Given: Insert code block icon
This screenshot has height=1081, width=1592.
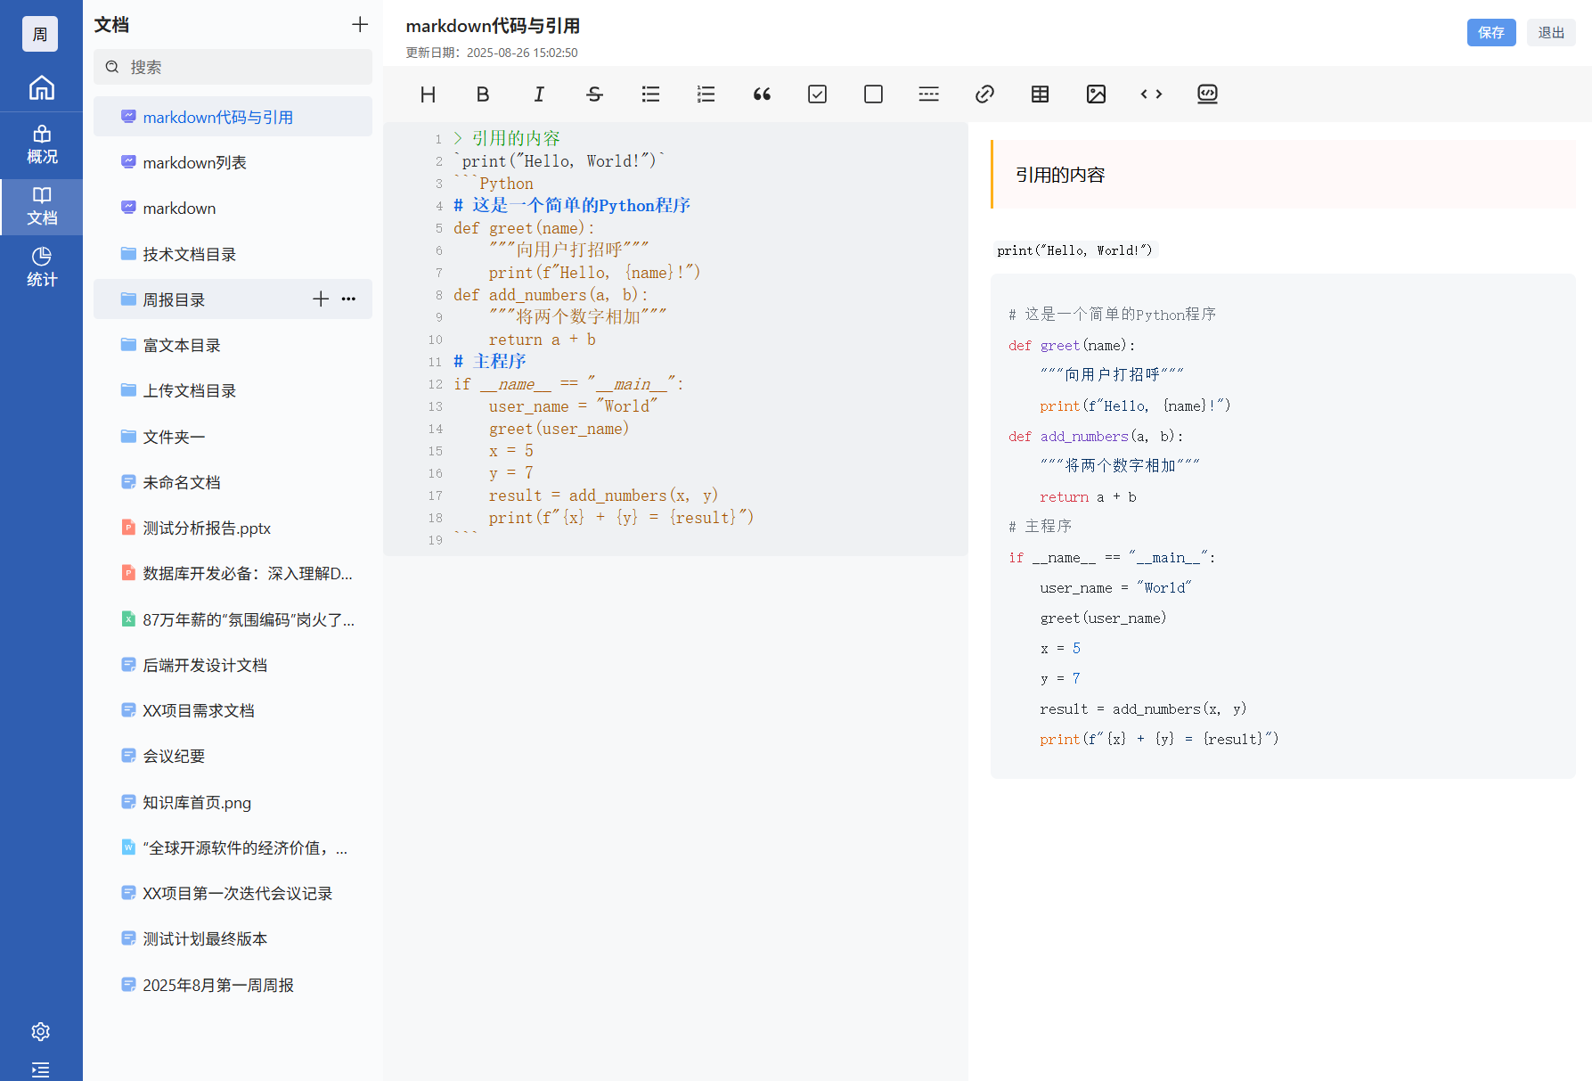Looking at the screenshot, I should [x=1207, y=94].
